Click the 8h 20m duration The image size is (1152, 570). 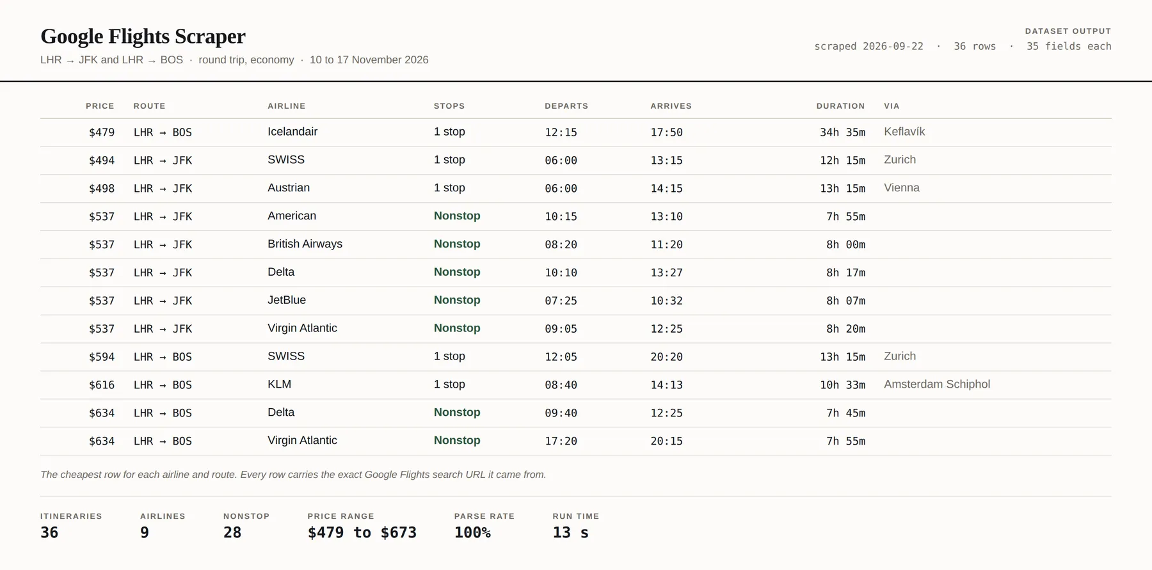coord(845,329)
